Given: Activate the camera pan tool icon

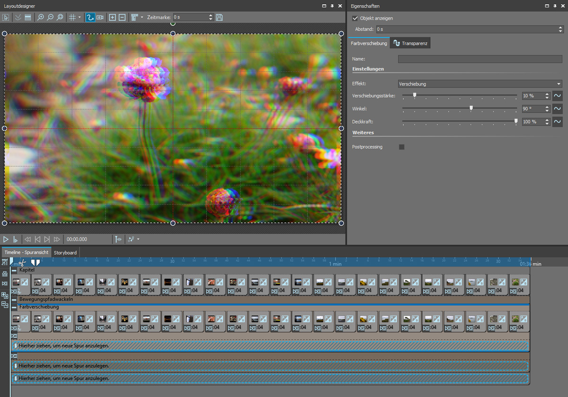Looking at the screenshot, I should pos(100,18).
